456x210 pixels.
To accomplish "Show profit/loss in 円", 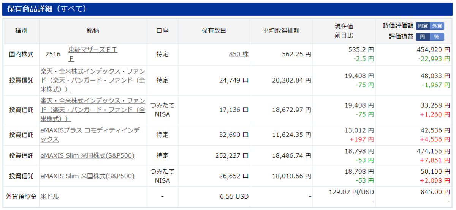I will (x=423, y=37).
